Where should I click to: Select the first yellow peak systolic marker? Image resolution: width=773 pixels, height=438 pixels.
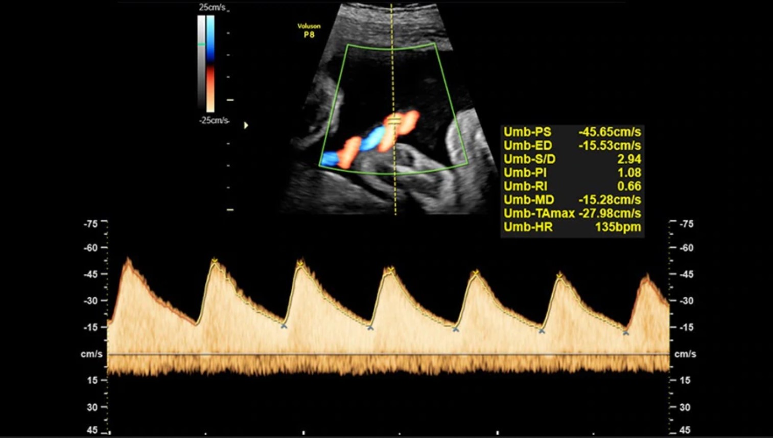(x=215, y=261)
